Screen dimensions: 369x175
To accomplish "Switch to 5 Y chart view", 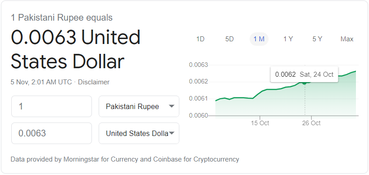I will 317,39.
